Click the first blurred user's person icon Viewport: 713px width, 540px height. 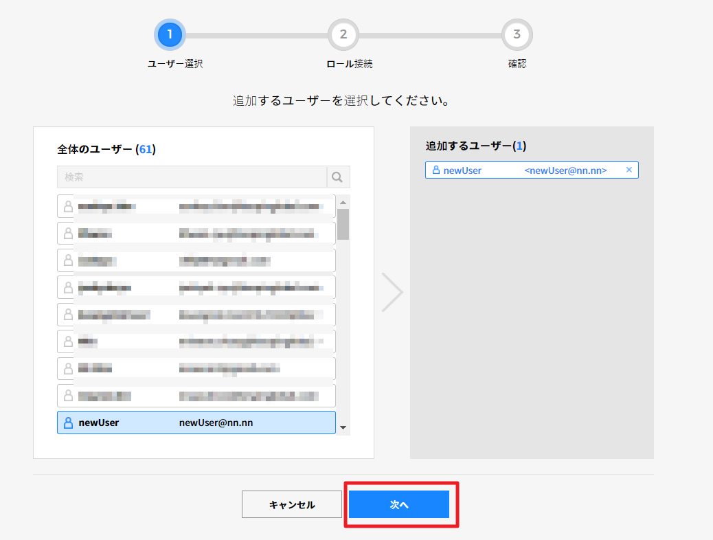[68, 206]
